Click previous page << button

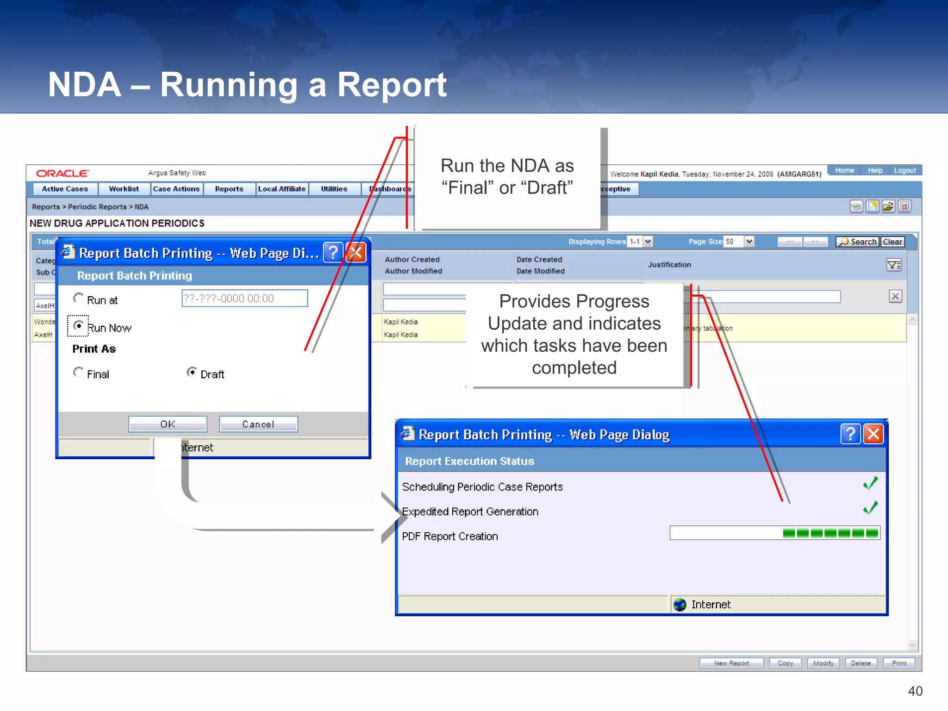[x=791, y=242]
